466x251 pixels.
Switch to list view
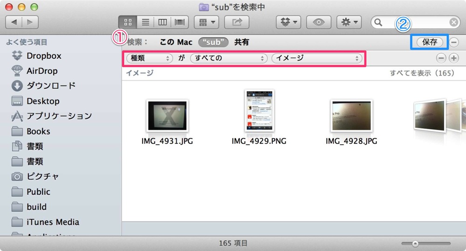click(145, 22)
